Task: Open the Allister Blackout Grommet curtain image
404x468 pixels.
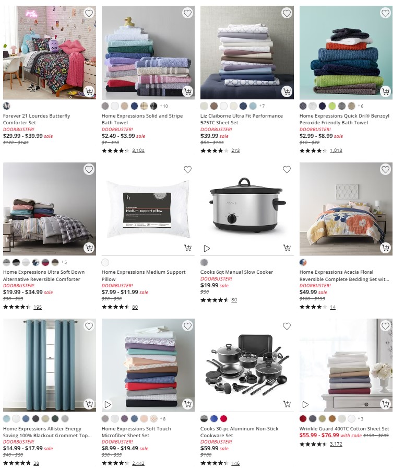Action: coord(50,365)
